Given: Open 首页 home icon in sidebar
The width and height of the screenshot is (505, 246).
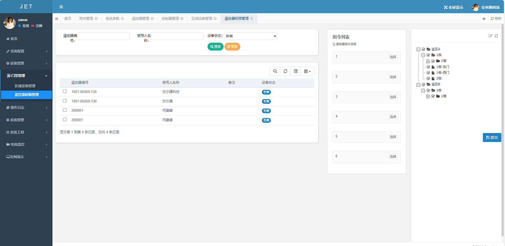Looking at the screenshot, I should coord(8,39).
